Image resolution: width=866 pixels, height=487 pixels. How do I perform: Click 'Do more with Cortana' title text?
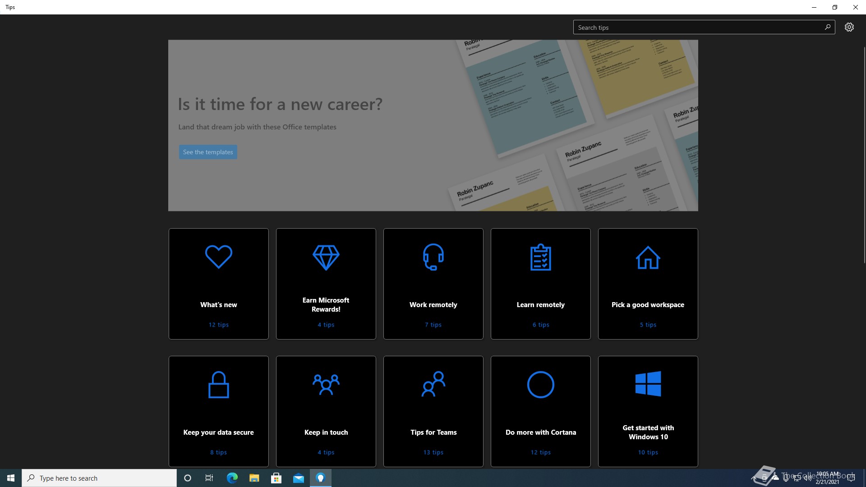click(x=541, y=432)
